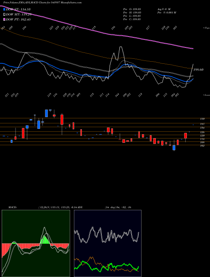Viewport: 210px width, 277px height.
Task: Click the 'Pre O: 138.05' open value
Action: click(x=132, y=9)
